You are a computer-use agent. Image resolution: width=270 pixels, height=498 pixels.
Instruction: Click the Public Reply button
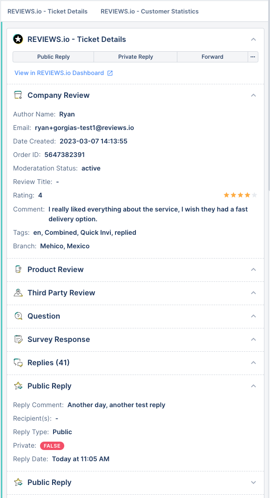(54, 57)
